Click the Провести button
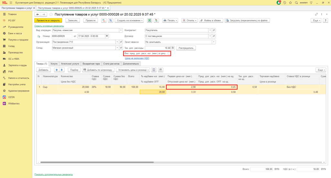The image size is (331, 178). tap(91, 20)
